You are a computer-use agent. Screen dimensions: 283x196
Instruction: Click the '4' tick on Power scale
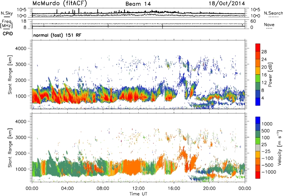263,98
